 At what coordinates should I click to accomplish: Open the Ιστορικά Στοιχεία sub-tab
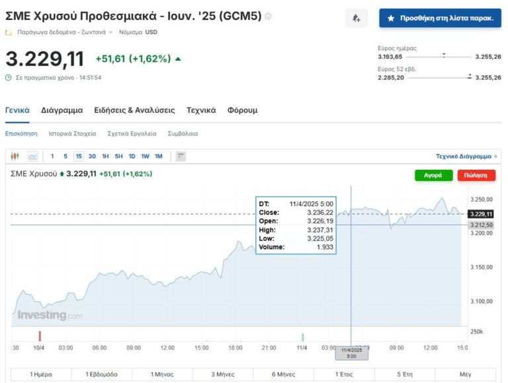[x=72, y=133]
